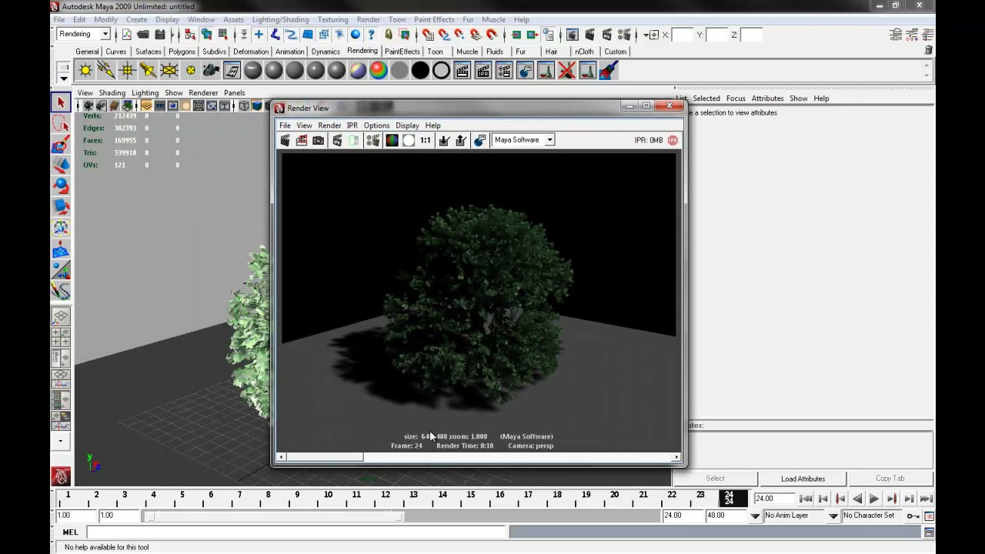Toggle Single perspective layout in toolbox

point(61,317)
